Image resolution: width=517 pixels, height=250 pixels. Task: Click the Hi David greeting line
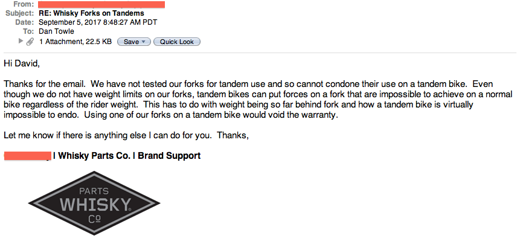click(x=22, y=63)
